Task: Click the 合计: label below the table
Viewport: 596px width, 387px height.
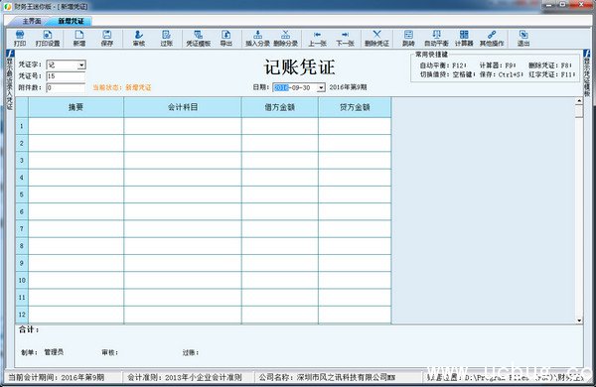Action: (29, 329)
